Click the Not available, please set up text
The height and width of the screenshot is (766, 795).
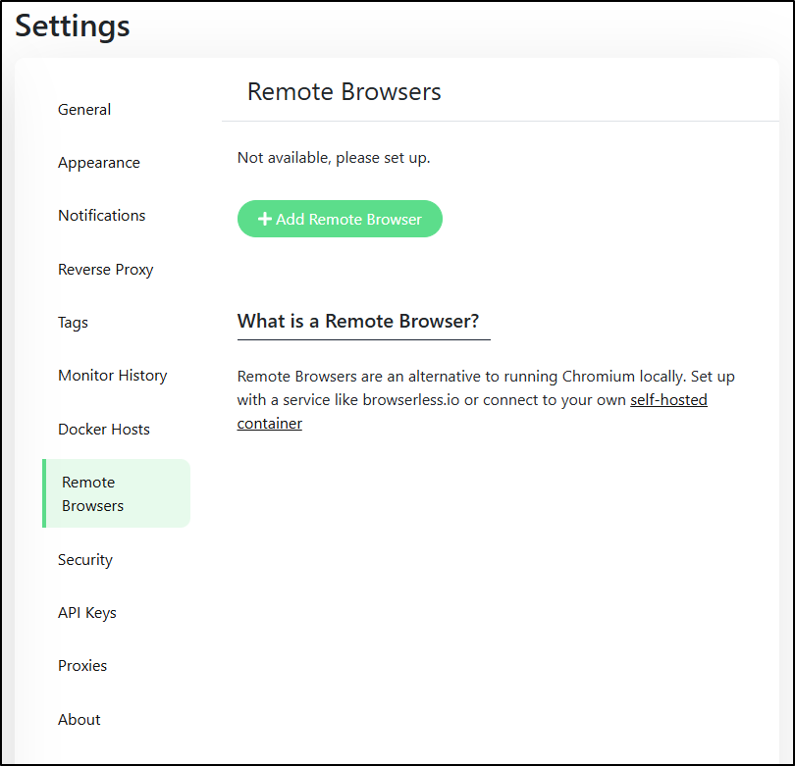pyautogui.click(x=334, y=158)
